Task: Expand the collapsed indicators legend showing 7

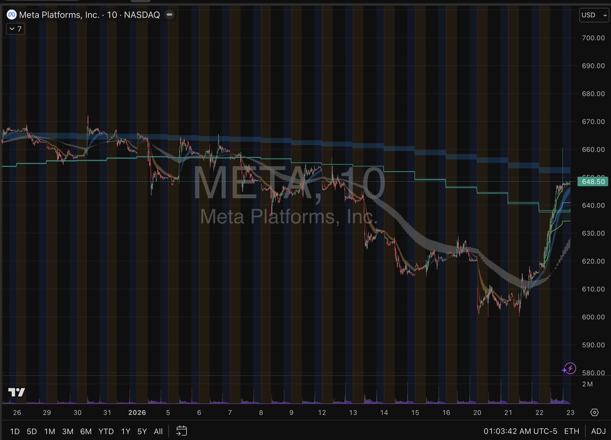Action: [x=15, y=29]
